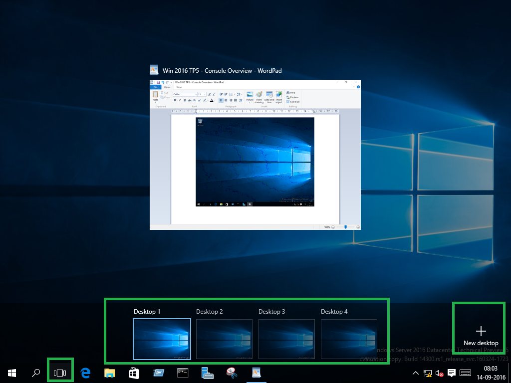
Task: Switch to the Desktop 3 thumbnail
Action: click(286, 339)
